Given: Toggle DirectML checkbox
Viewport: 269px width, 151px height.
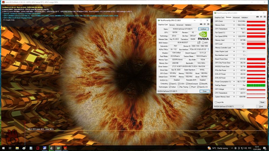Looking at the screenshot, I should pyautogui.click(x=200, y=84).
